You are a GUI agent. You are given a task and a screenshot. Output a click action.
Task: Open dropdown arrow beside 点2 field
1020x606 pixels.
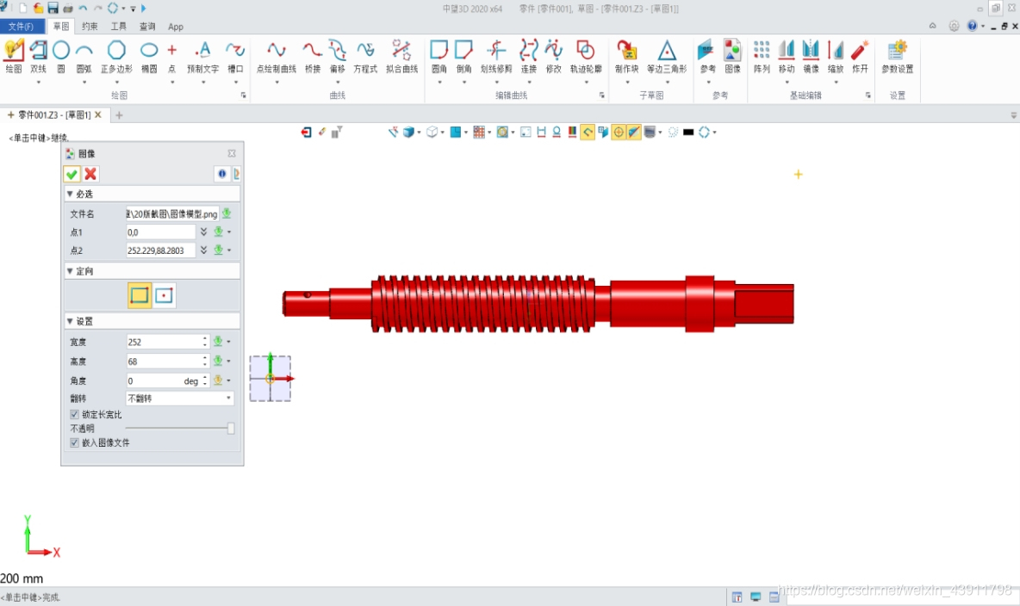point(229,250)
